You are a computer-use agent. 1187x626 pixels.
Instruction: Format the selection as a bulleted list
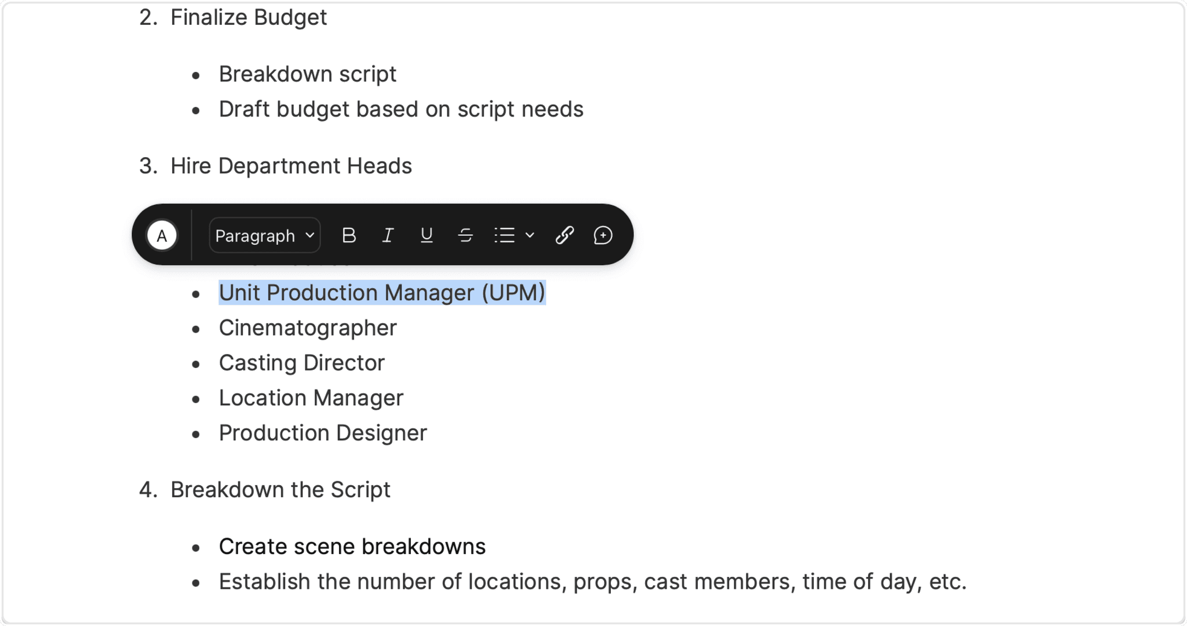[x=505, y=235]
